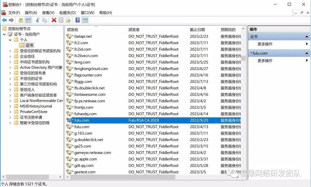Expand the 证书注册申请 node
Image resolution: width=311 pixels, height=187 pixels.
10,117
